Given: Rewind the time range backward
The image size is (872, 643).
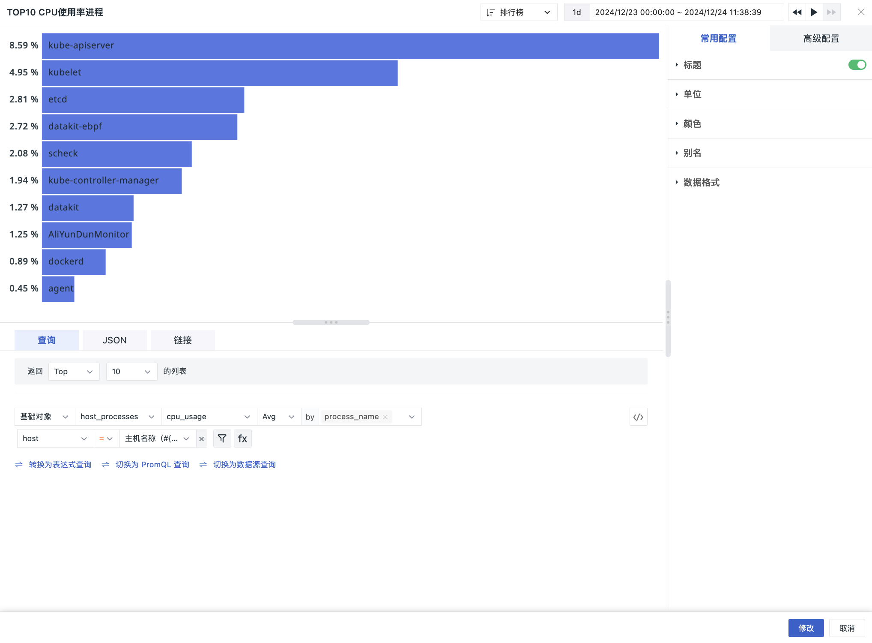Looking at the screenshot, I should [797, 12].
